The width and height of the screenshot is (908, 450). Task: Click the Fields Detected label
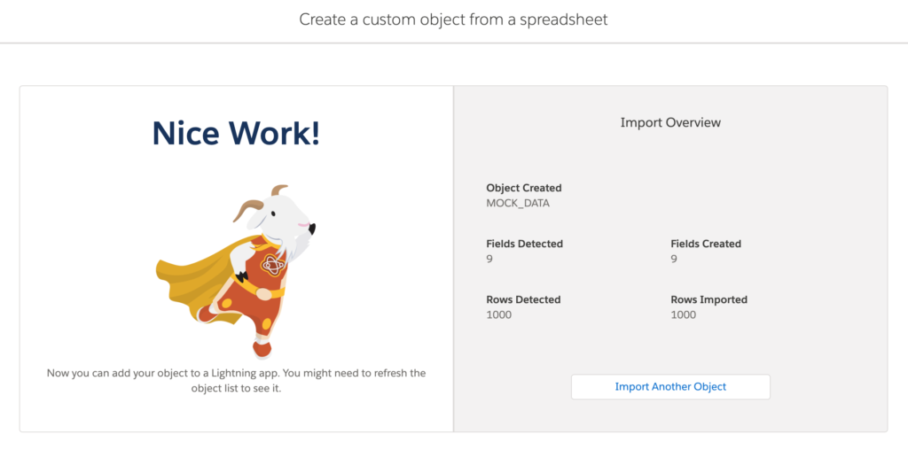point(525,244)
